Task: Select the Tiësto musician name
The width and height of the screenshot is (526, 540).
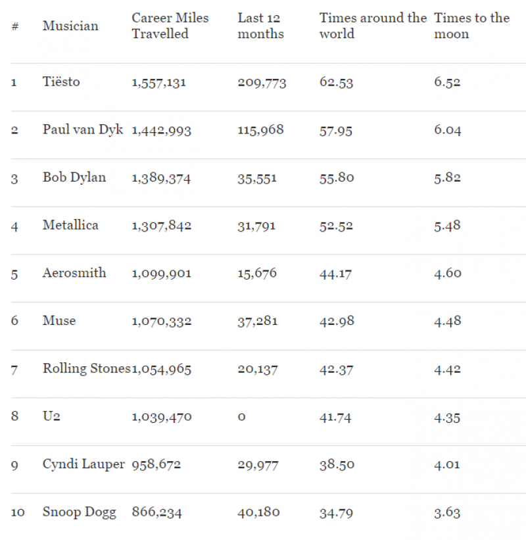Action: click(61, 82)
